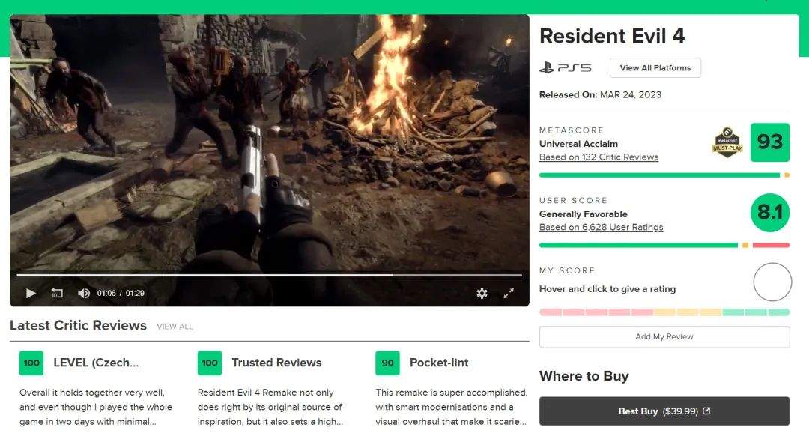Click the User Score distribution bar

pos(664,245)
